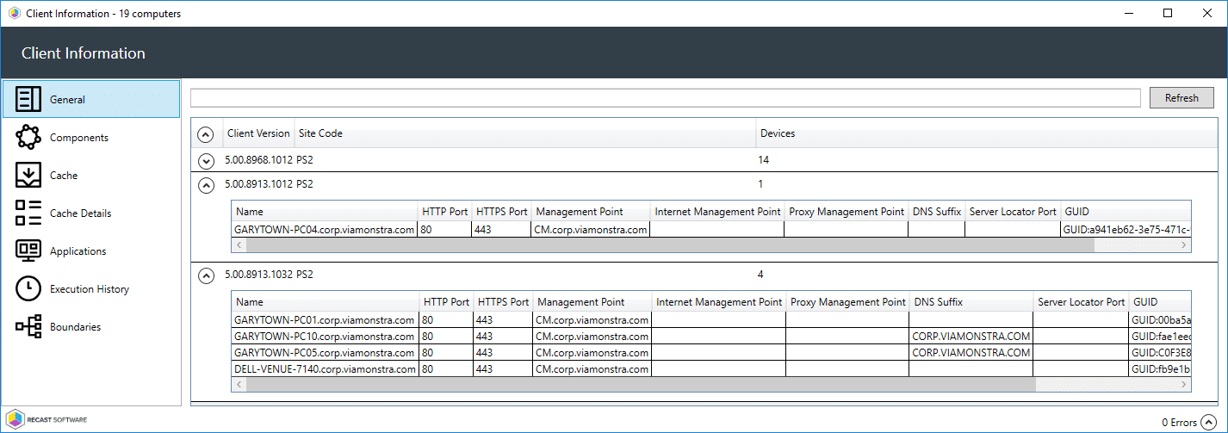Click CORP.VIAMONSTRA.COM DNS suffix for GARYTOWN-PC05

coord(971,353)
